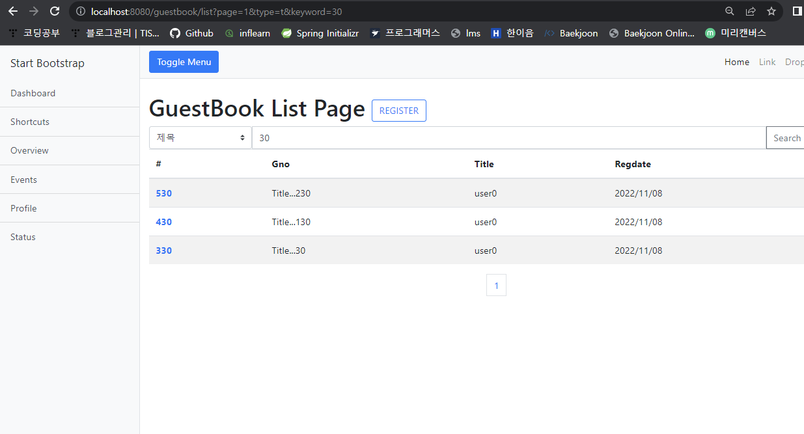Image resolution: width=804 pixels, height=434 pixels.
Task: Bookmark this page with the star icon
Action: 771,11
